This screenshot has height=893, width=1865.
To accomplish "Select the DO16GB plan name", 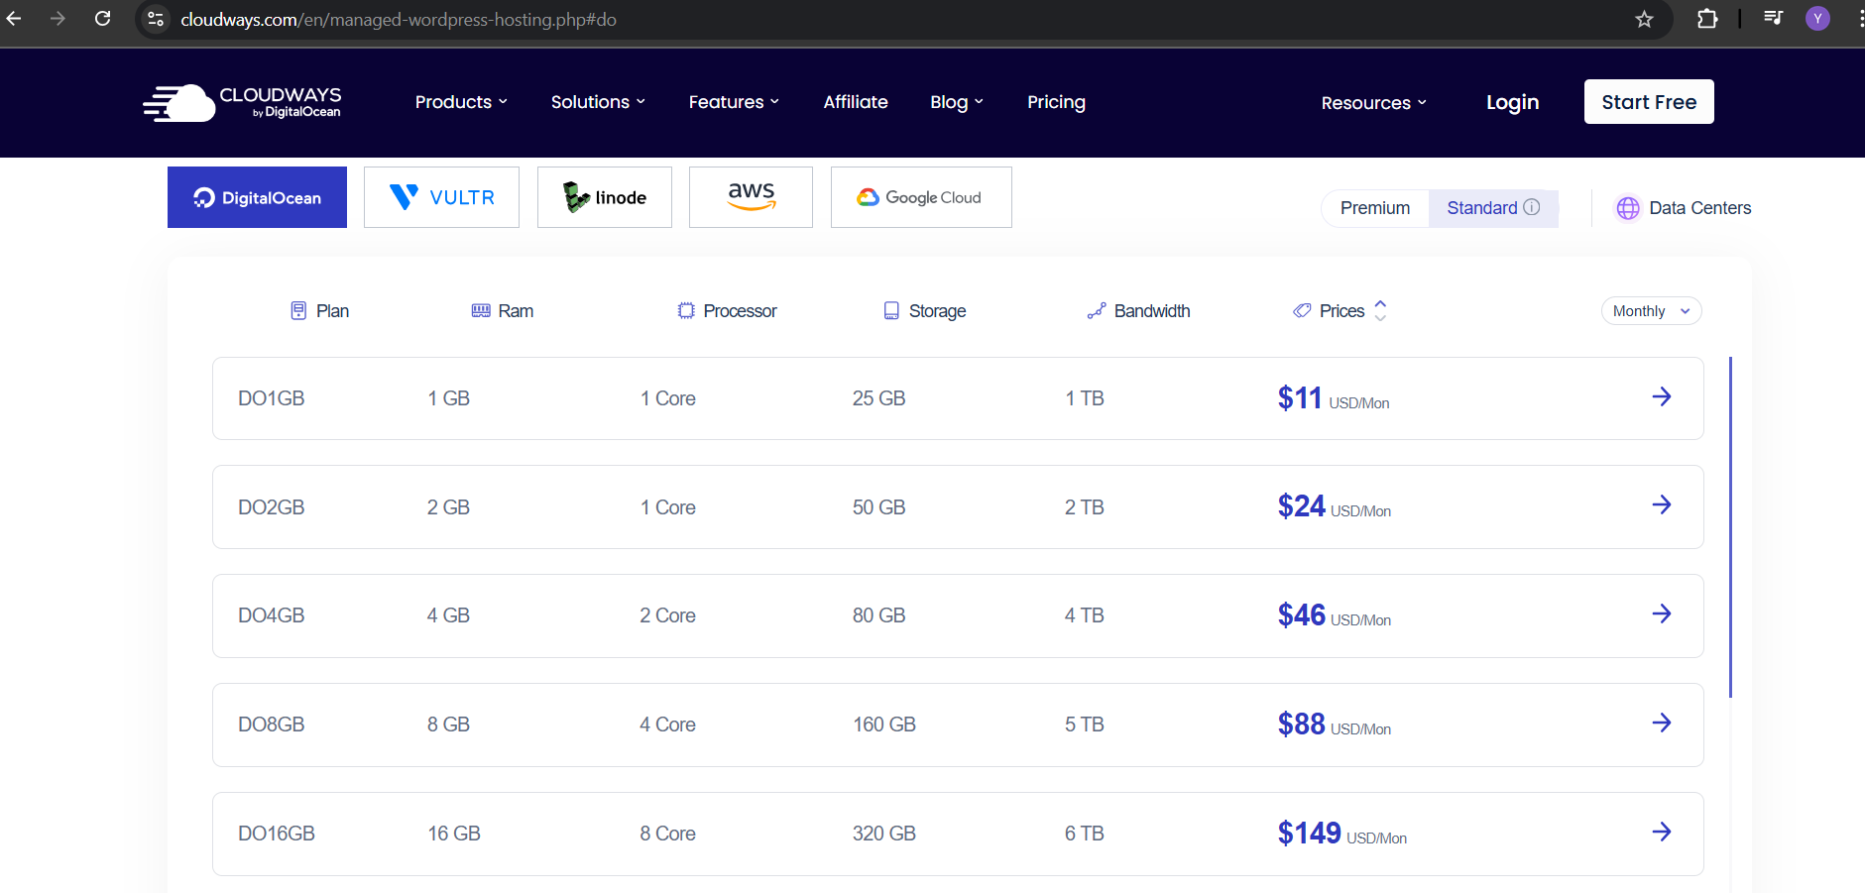I will click(x=277, y=834).
